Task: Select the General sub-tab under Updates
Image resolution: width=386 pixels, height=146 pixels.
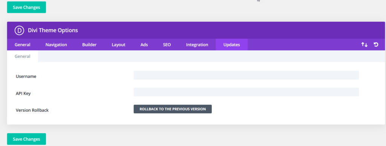Action: point(22,56)
